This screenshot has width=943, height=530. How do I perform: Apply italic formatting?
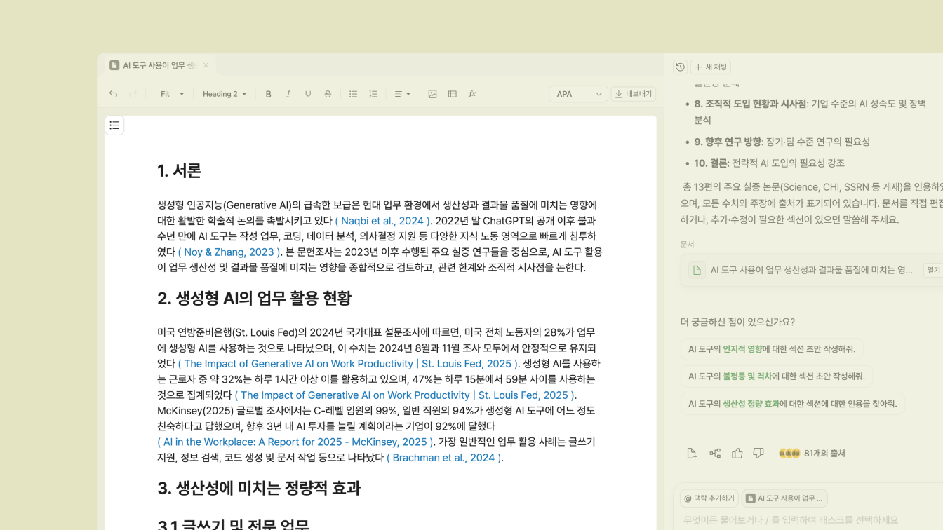288,93
